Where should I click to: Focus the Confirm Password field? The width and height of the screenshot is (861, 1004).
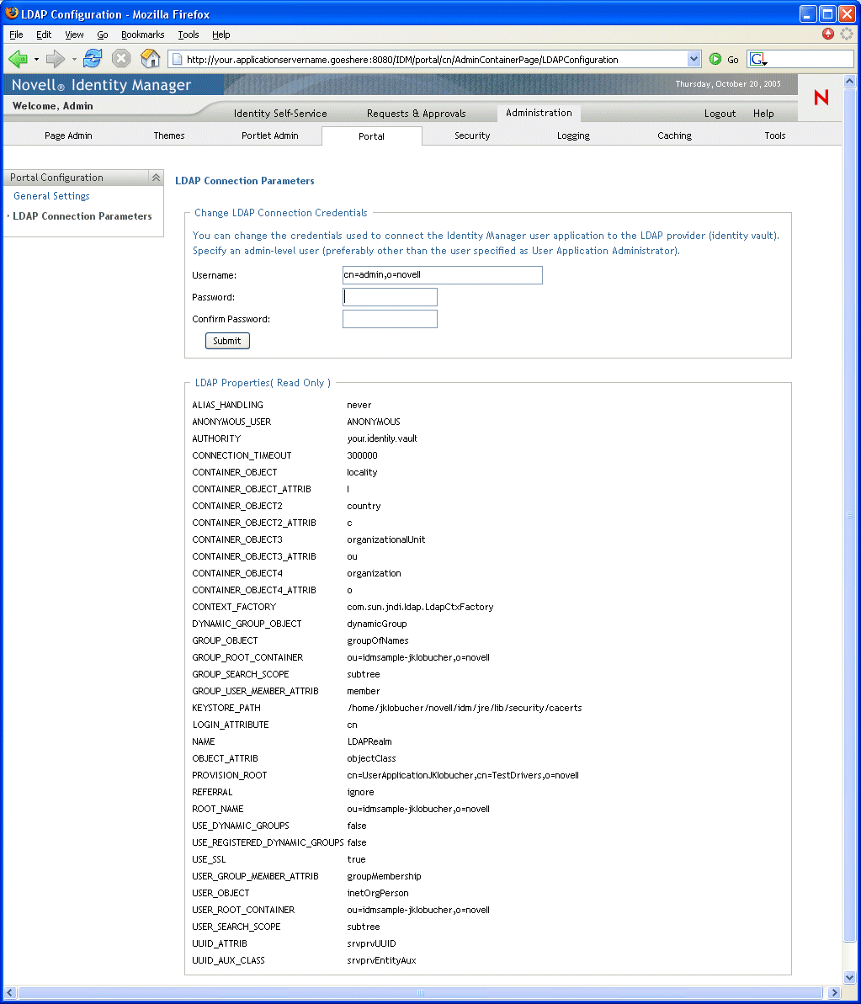click(390, 319)
